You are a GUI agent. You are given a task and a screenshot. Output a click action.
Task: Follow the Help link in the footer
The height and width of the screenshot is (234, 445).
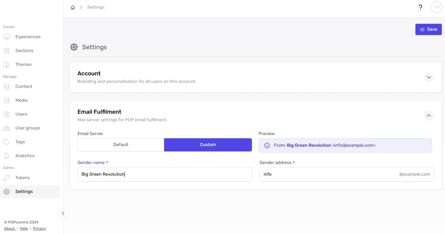click(x=24, y=229)
